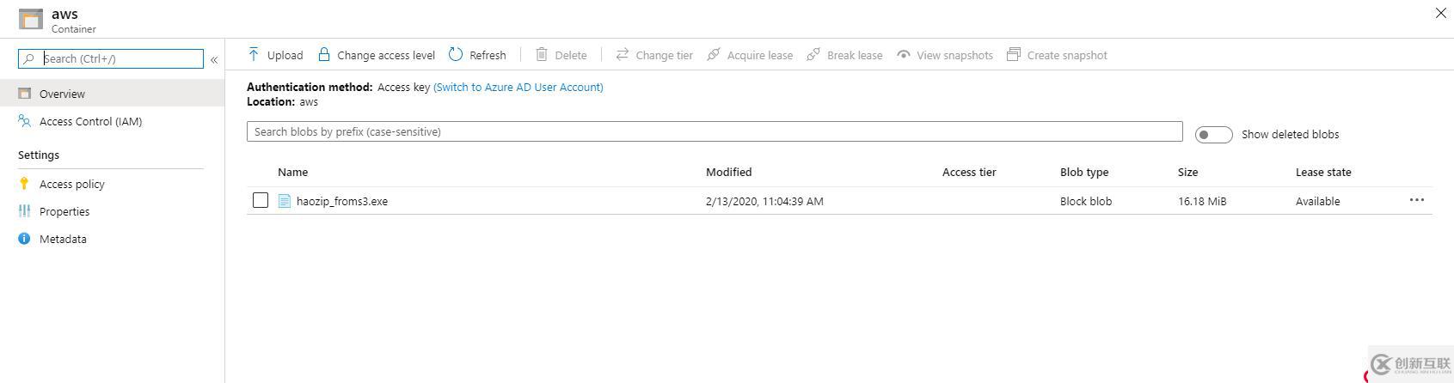
Task: Sort by the Access tier column header
Action: [969, 172]
